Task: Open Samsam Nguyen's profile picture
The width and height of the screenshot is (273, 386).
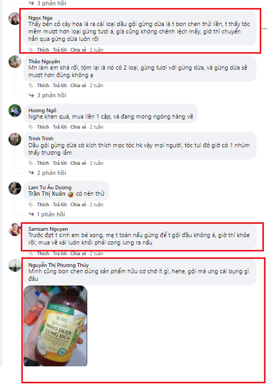Action: [15, 230]
